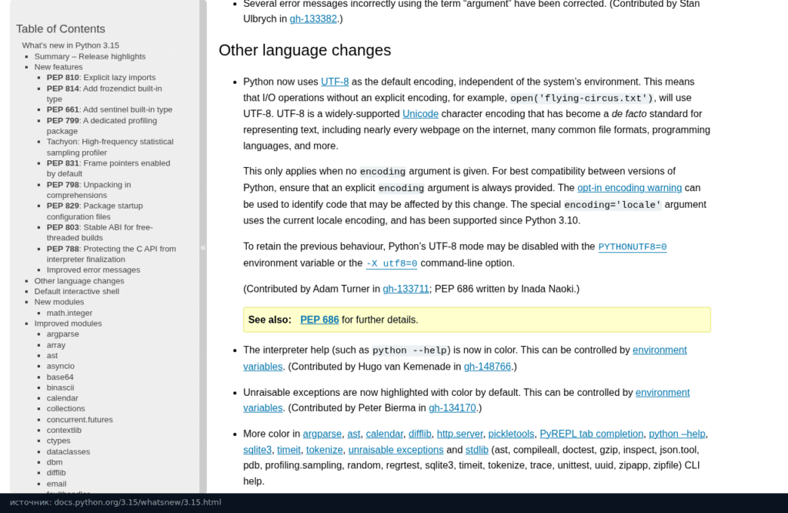Viewport: 788px width, 513px height.
Task: Open PEP 788: Protecting the C API entry
Action: tap(111, 254)
